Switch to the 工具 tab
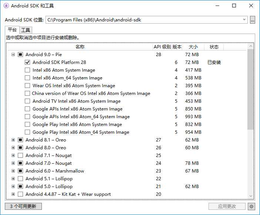The image size is (260, 215). coord(26,30)
